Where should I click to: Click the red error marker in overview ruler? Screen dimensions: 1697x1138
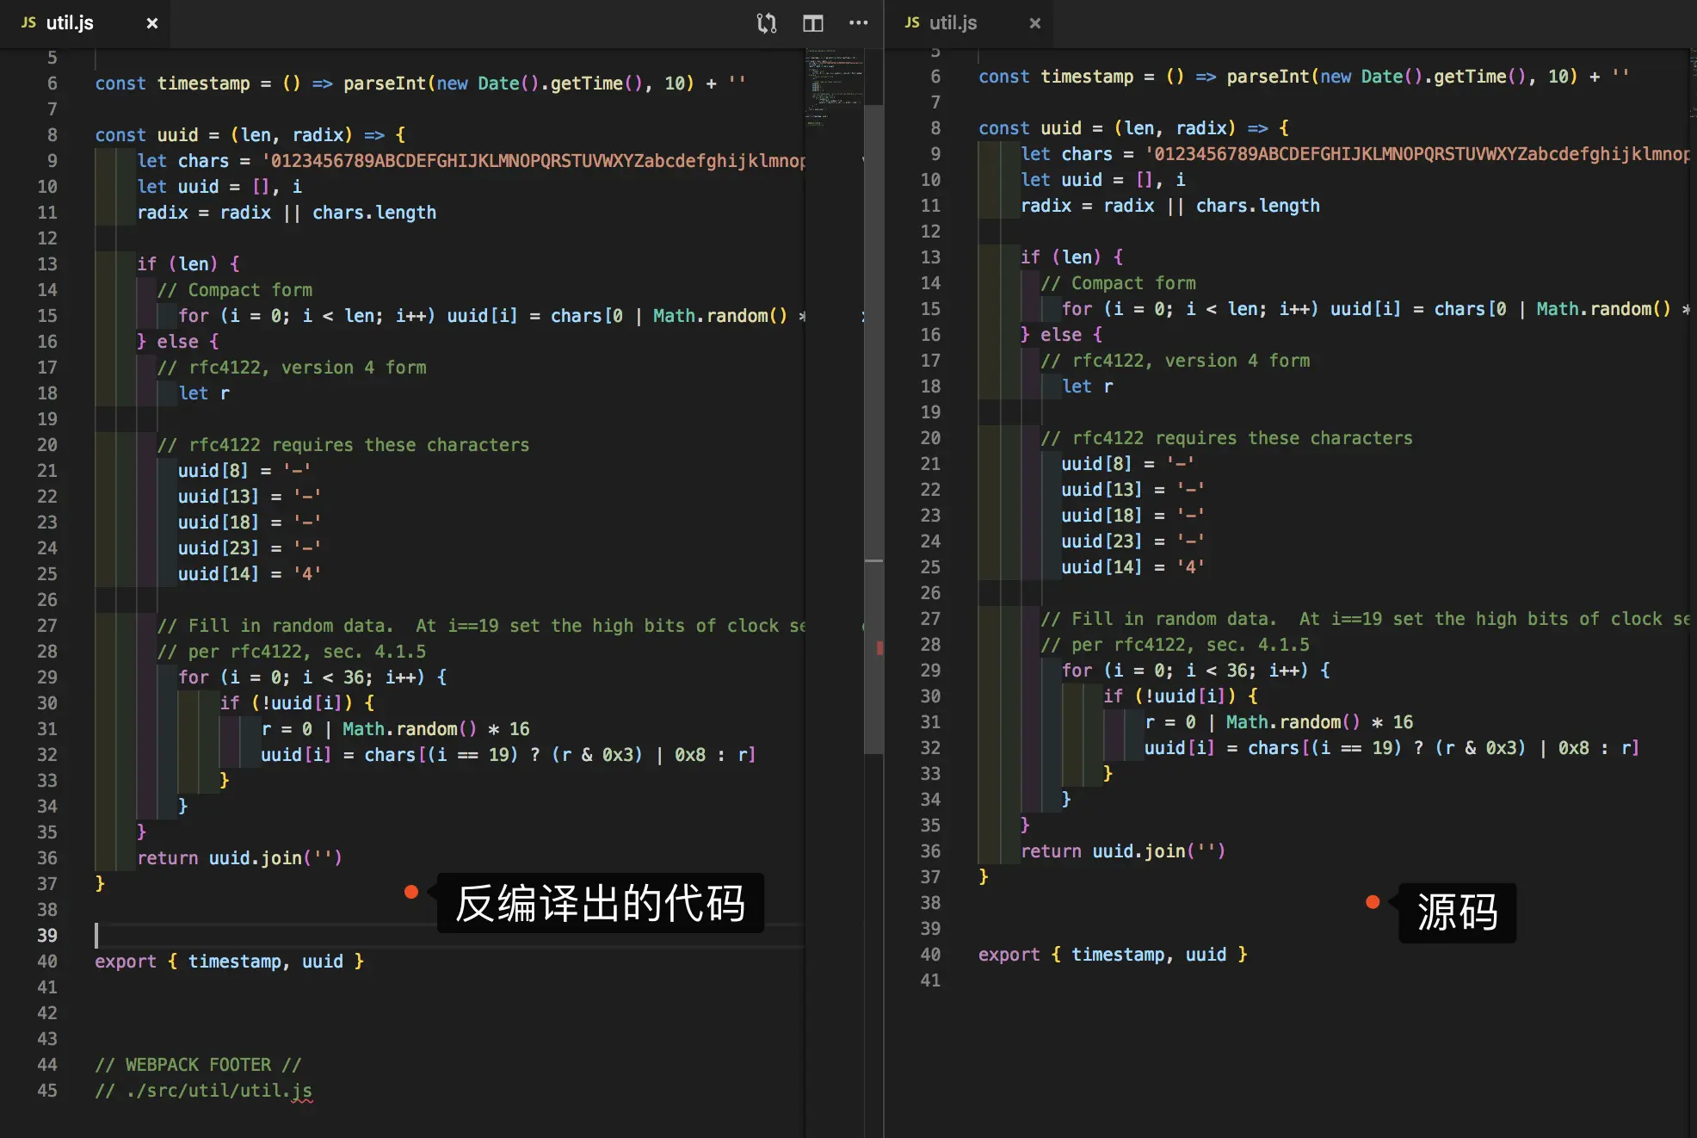pos(879,647)
